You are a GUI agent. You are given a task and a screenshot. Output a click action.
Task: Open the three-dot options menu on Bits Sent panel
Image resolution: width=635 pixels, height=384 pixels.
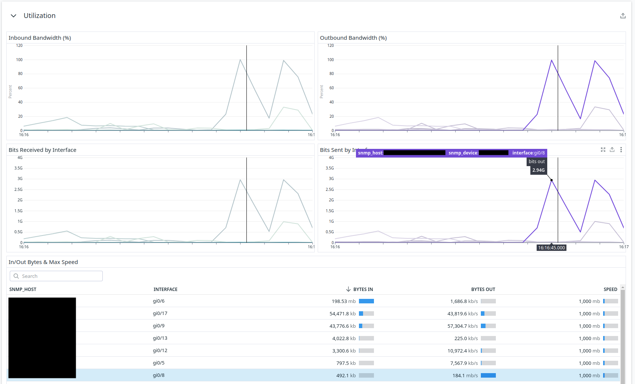(x=621, y=150)
